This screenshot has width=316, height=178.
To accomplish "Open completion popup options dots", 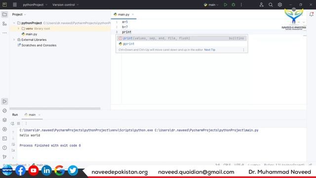I will click(243, 49).
